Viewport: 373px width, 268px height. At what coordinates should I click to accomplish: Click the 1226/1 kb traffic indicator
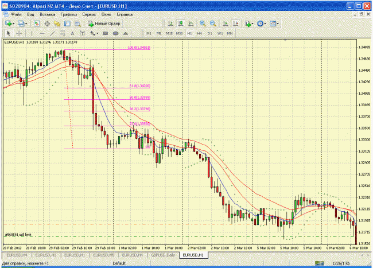[x=341, y=263]
